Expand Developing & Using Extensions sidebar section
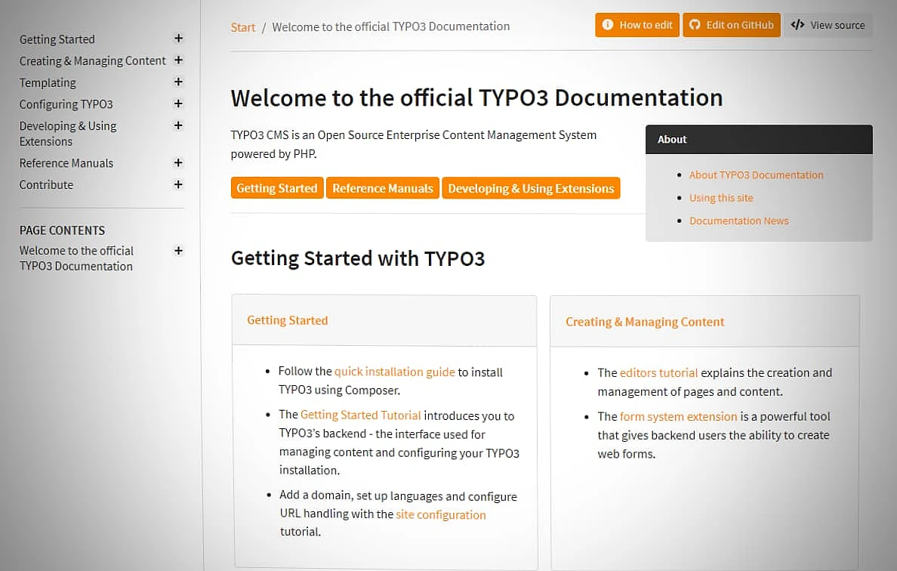This screenshot has height=571, width=897. pyautogui.click(x=178, y=125)
